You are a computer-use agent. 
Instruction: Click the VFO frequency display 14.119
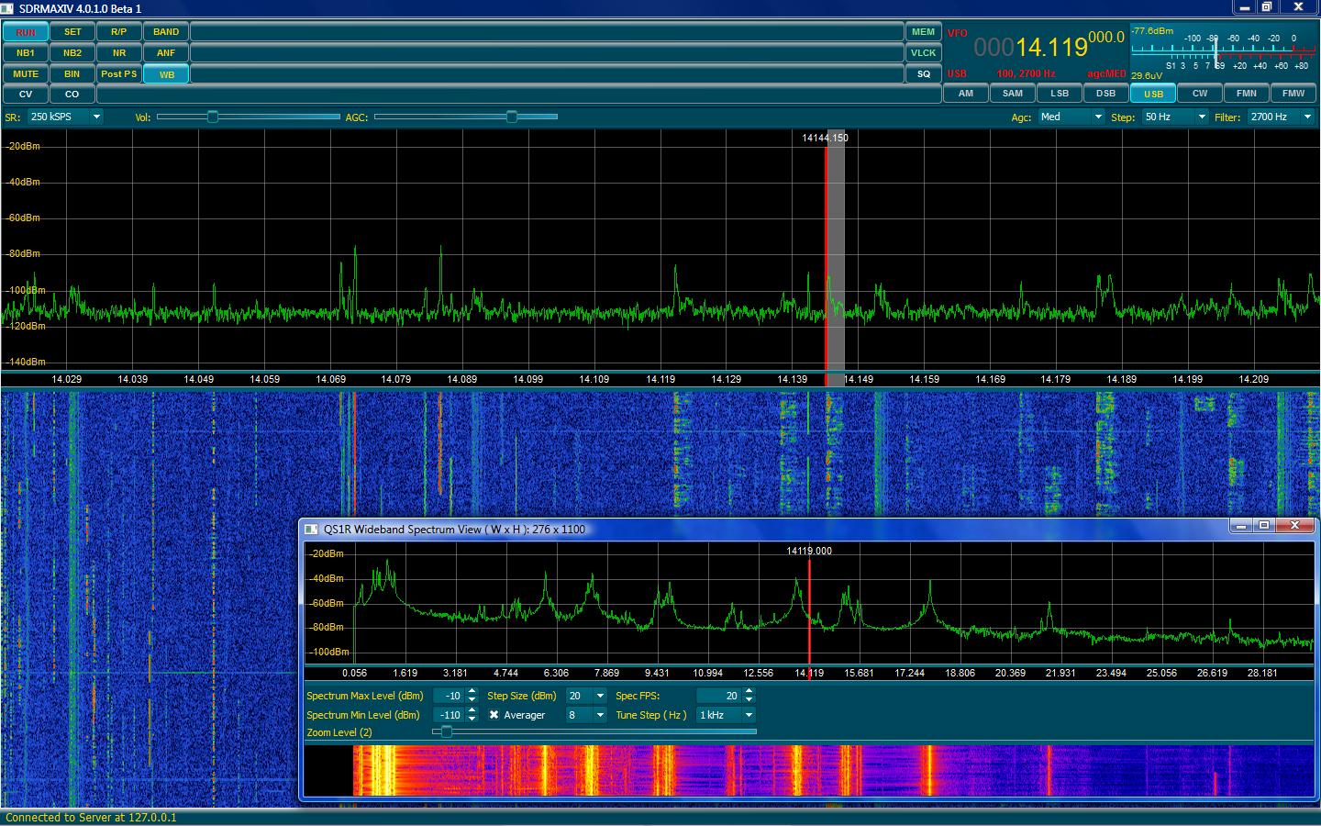1049,47
